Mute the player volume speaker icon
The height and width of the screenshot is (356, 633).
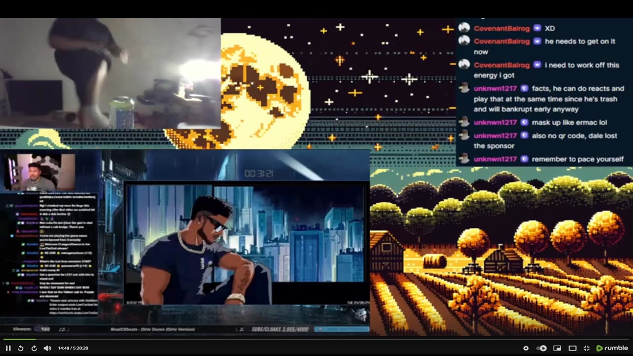pos(47,348)
